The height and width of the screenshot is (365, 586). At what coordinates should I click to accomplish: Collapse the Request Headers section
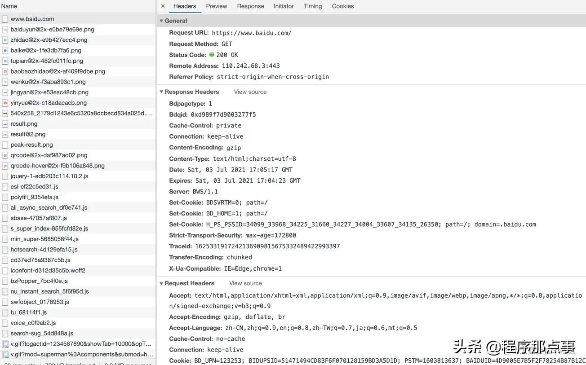pyautogui.click(x=162, y=283)
